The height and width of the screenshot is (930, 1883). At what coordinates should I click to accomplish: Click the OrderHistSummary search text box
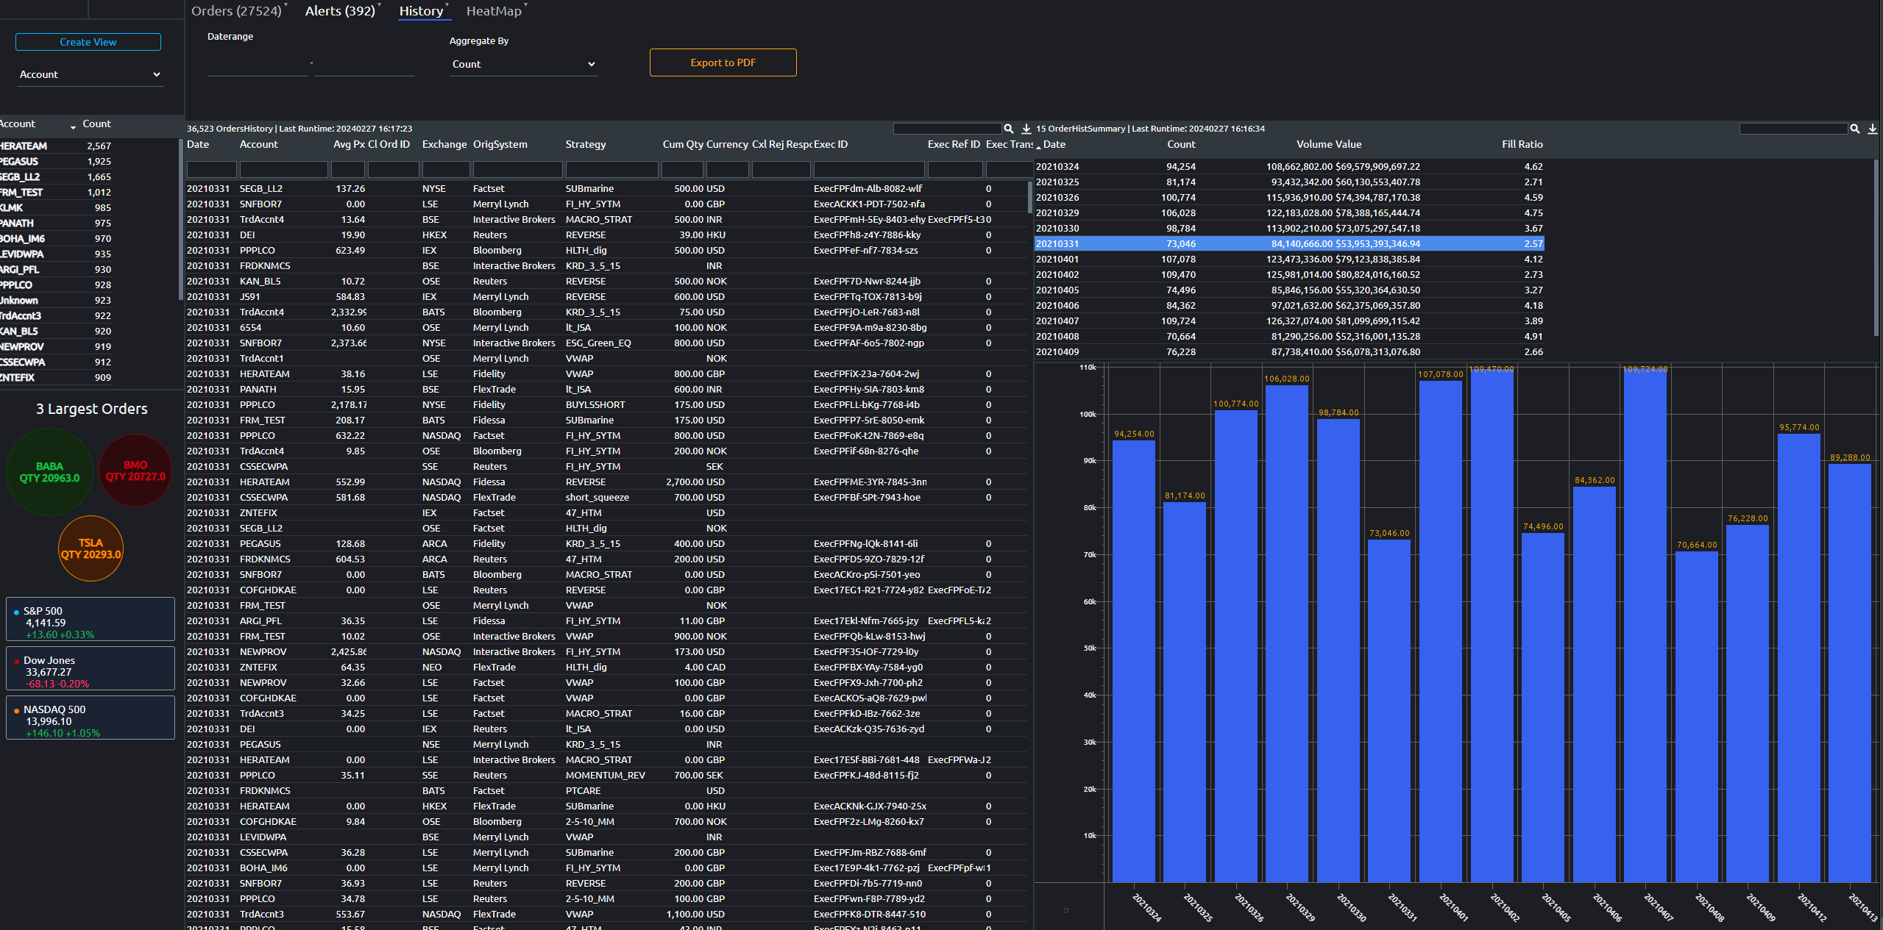(x=1793, y=129)
